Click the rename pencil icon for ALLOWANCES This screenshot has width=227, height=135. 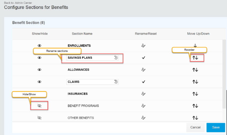point(143,70)
